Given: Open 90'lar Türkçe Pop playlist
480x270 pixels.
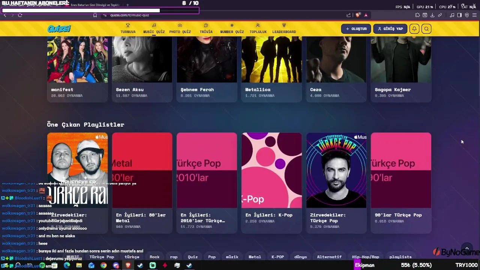Looking at the screenshot, I should pyautogui.click(x=401, y=183).
